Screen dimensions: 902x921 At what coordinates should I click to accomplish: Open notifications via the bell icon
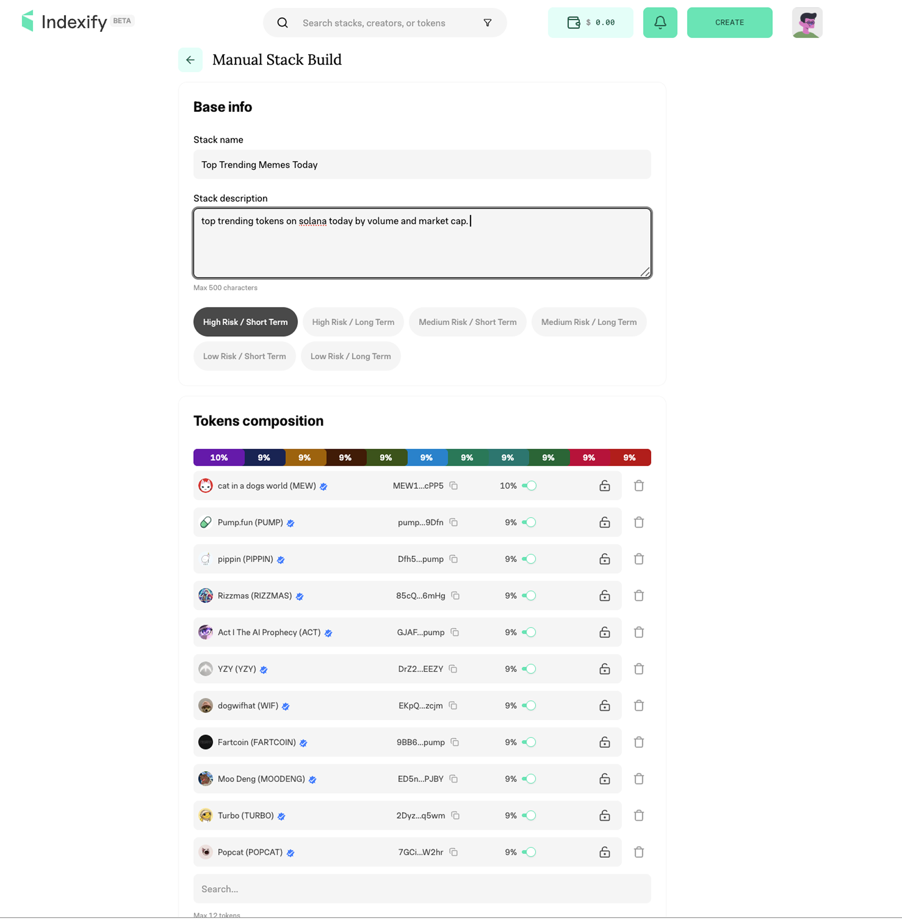tap(660, 22)
